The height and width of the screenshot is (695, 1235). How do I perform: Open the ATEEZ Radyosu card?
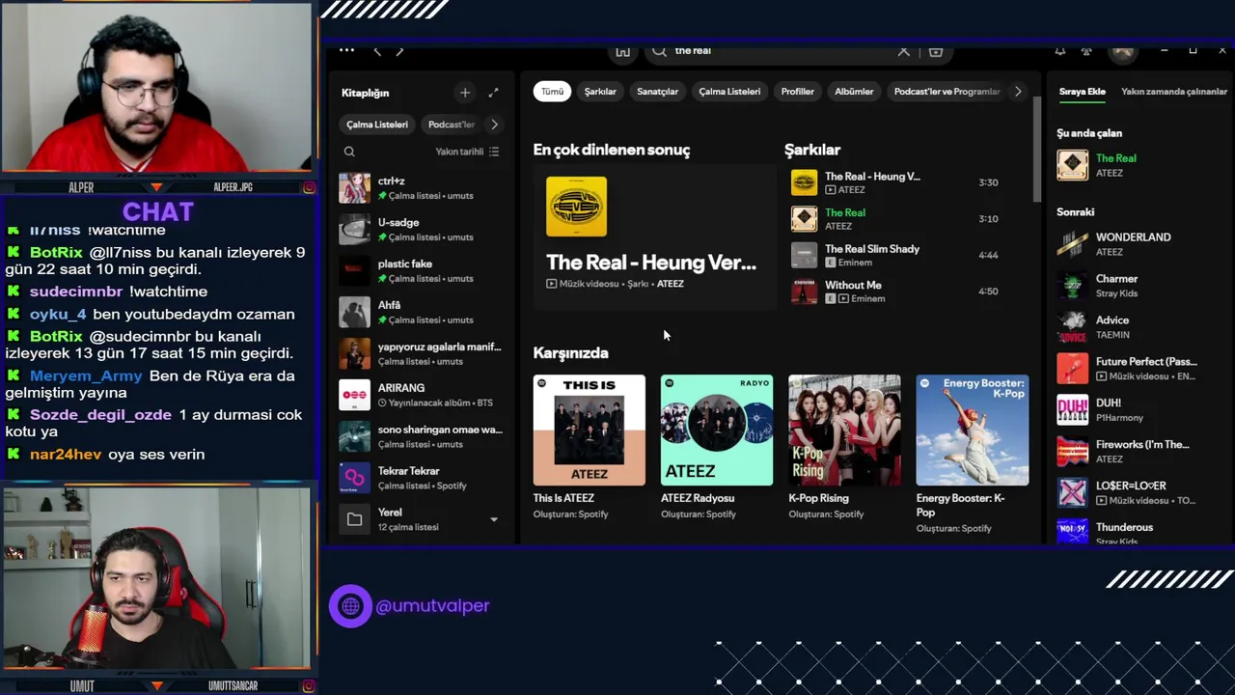(716, 449)
